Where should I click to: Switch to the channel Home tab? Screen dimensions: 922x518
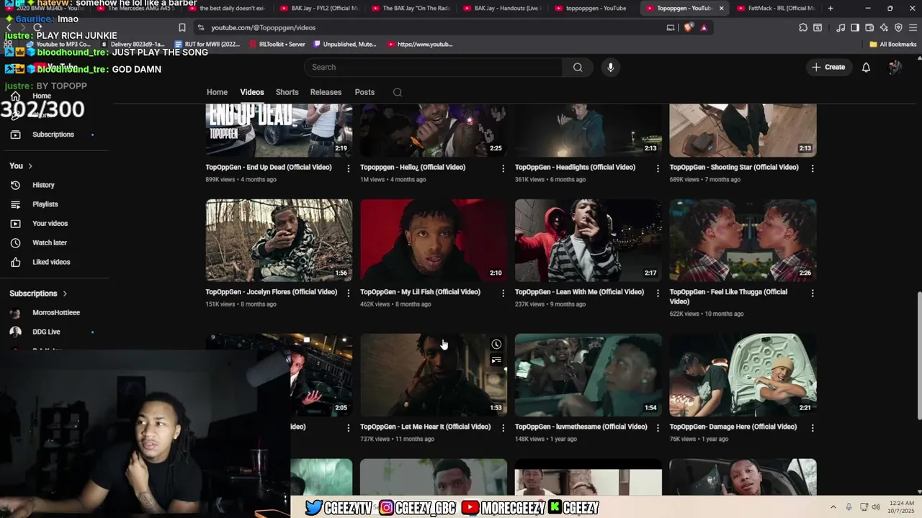[217, 92]
